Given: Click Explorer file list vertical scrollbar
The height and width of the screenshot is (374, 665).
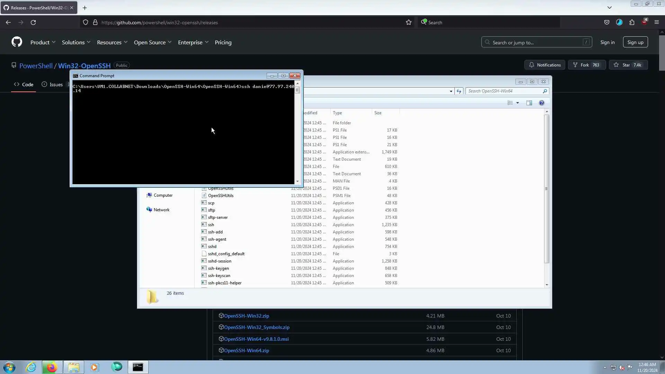Looking at the screenshot, I should point(547,189).
